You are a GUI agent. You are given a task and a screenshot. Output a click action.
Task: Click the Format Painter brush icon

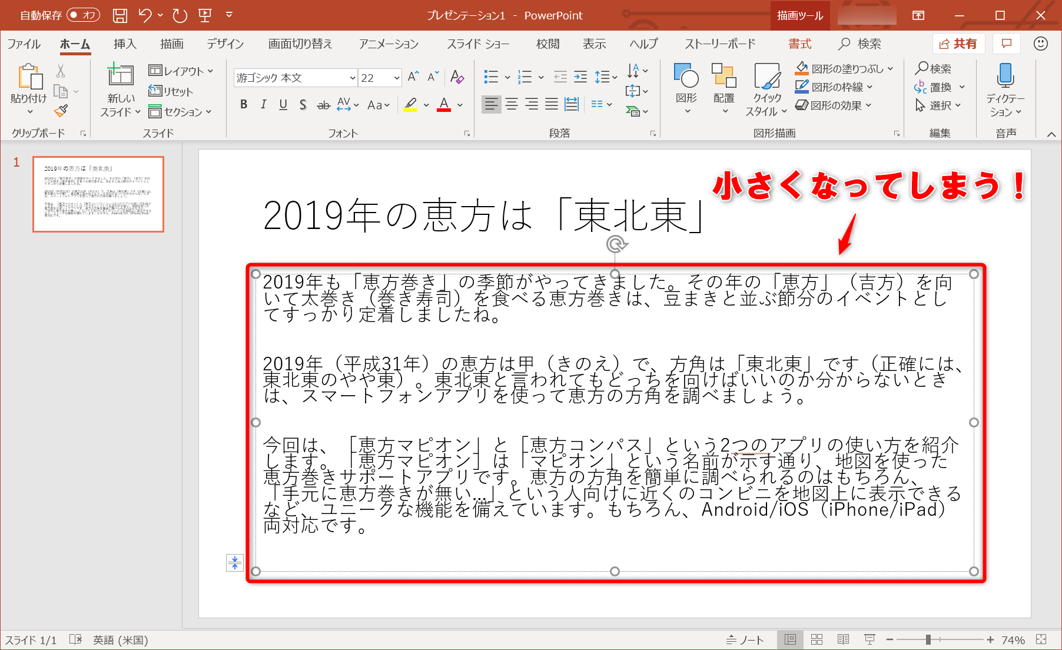point(61,110)
